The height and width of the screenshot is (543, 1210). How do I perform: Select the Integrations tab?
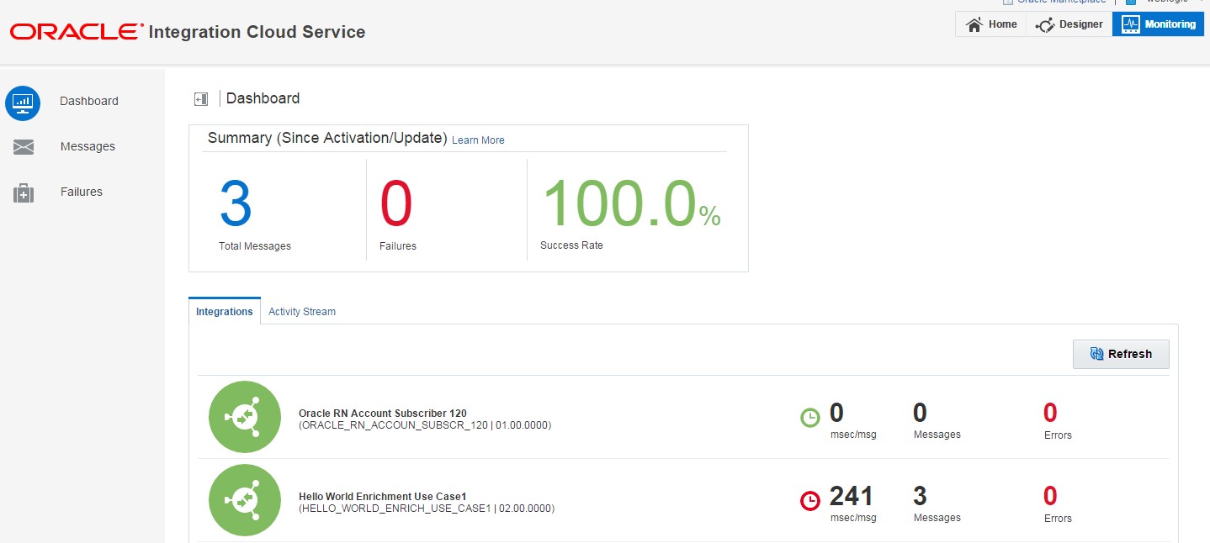225,312
